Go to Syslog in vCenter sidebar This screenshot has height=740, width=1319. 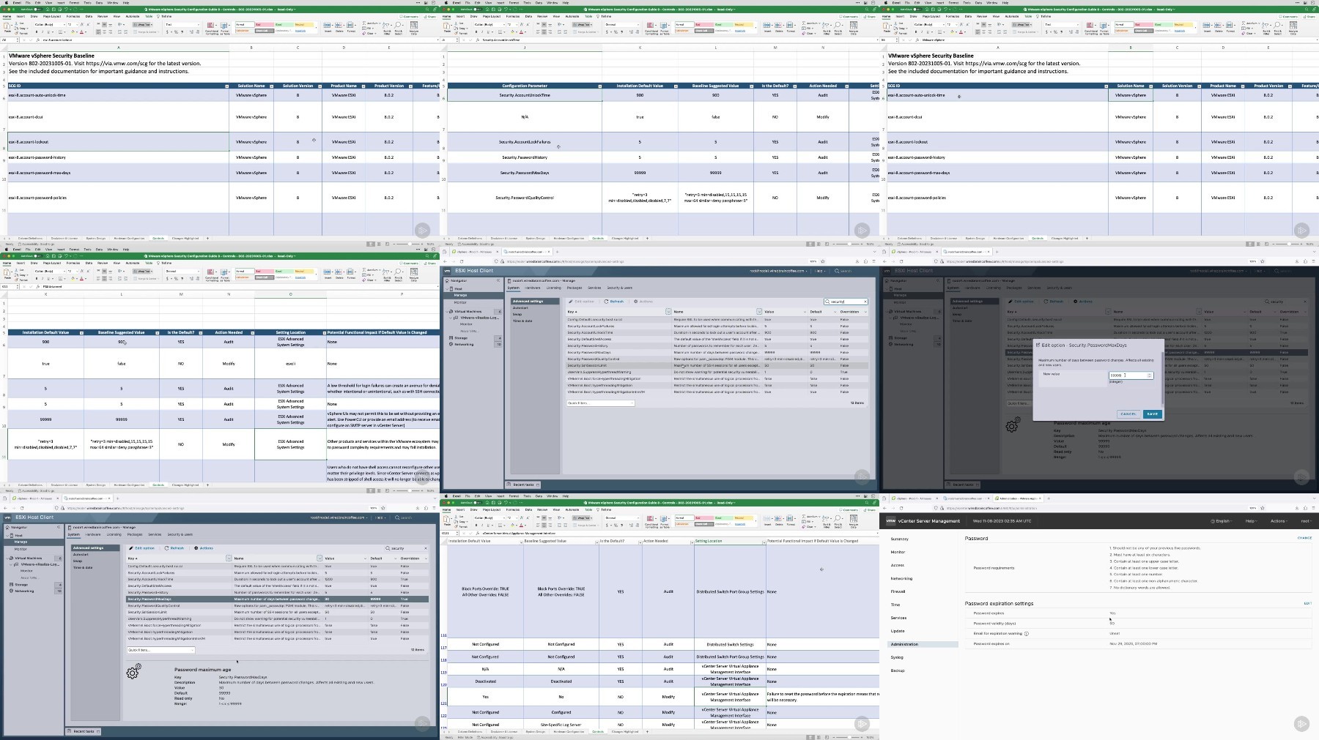(x=897, y=657)
